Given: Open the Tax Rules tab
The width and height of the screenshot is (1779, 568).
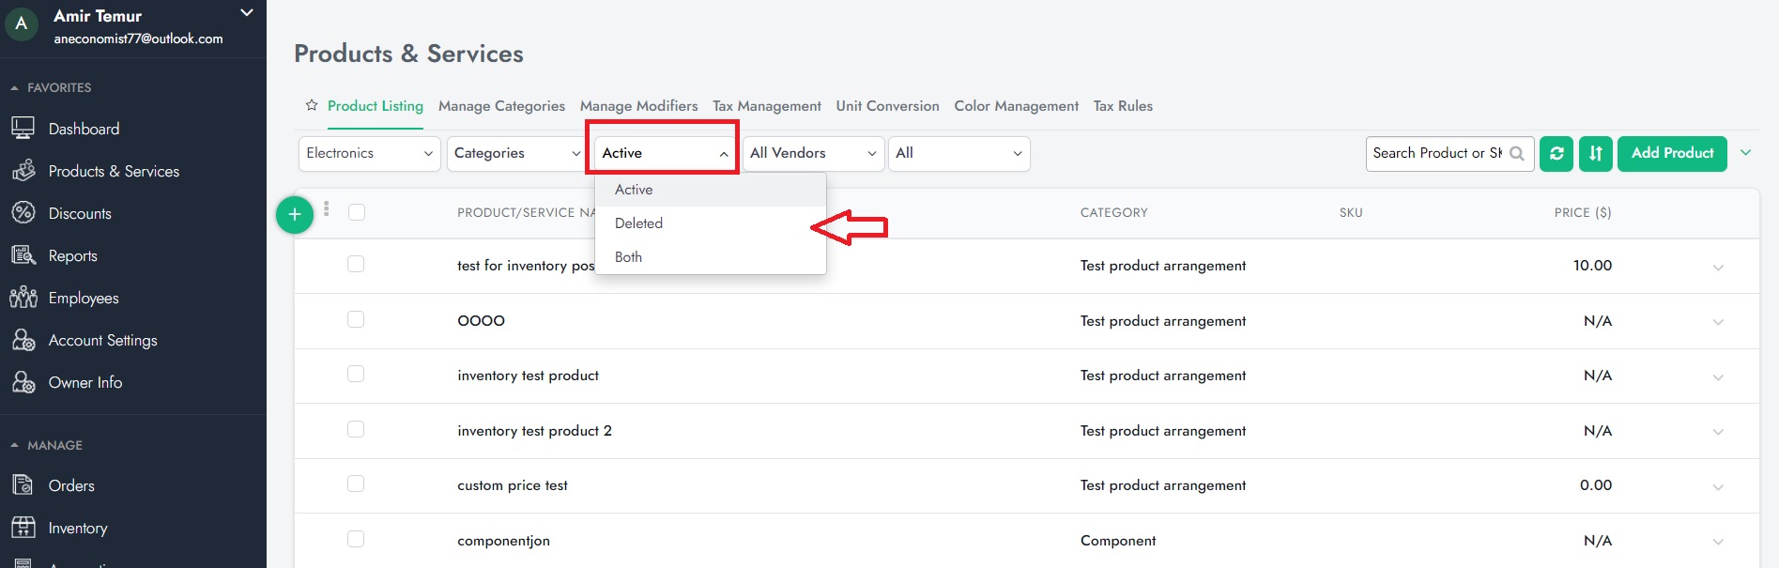Looking at the screenshot, I should click(1123, 106).
